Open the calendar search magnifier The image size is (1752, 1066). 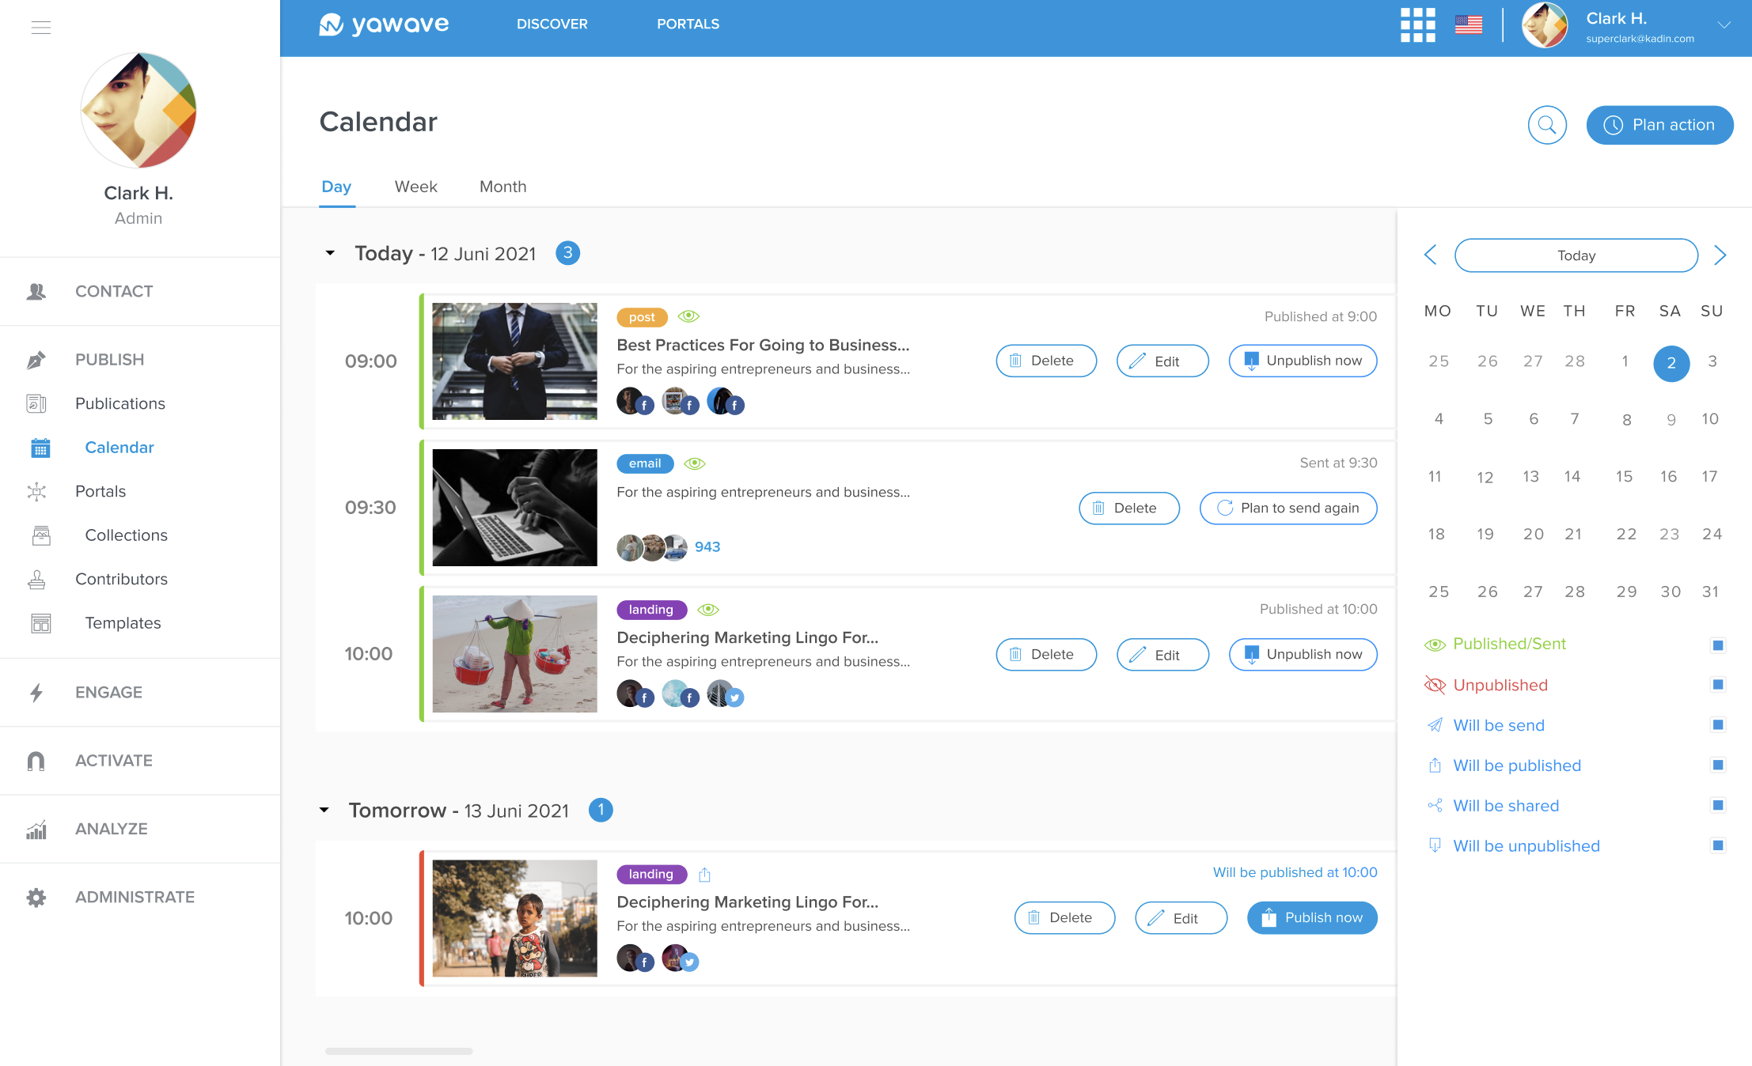[x=1547, y=125]
